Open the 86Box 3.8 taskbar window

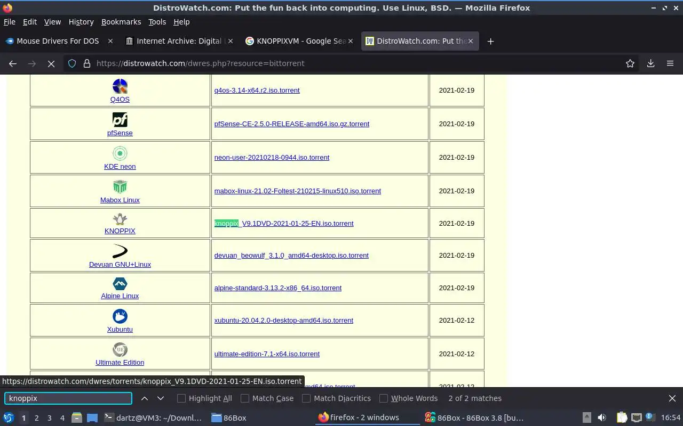tap(474, 418)
